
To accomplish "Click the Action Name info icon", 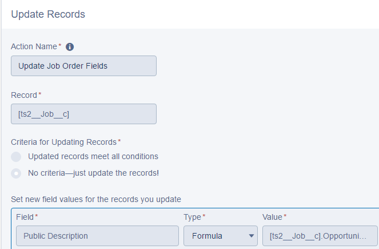I will (70, 47).
